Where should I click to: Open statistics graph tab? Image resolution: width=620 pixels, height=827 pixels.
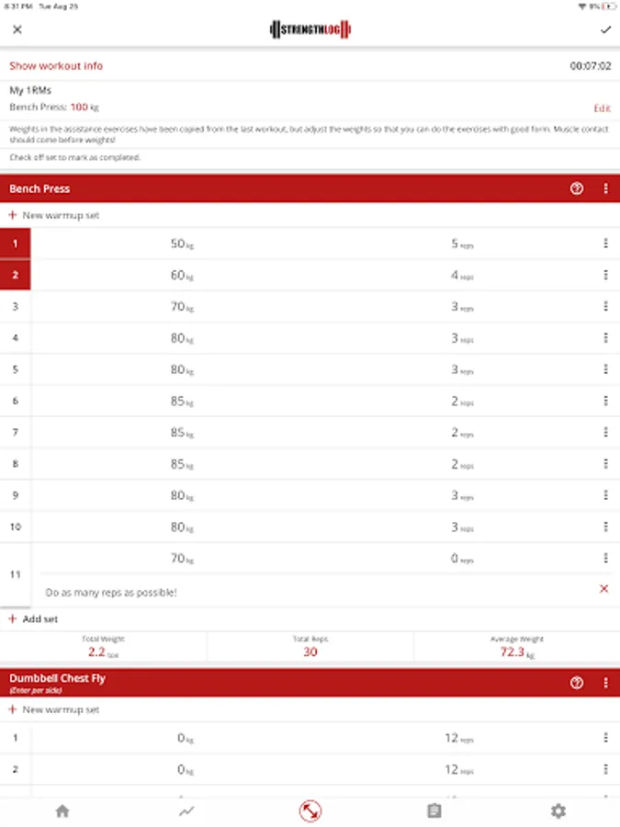tap(186, 810)
